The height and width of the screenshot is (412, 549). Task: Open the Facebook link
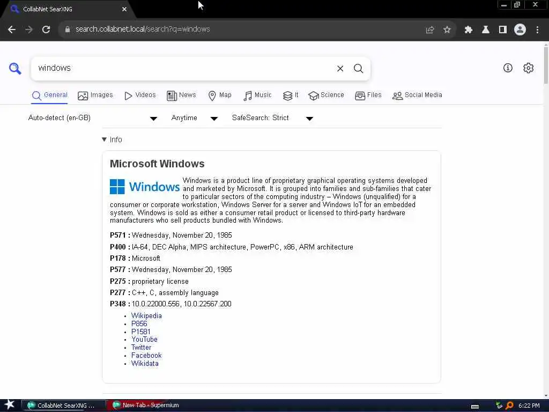146,356
